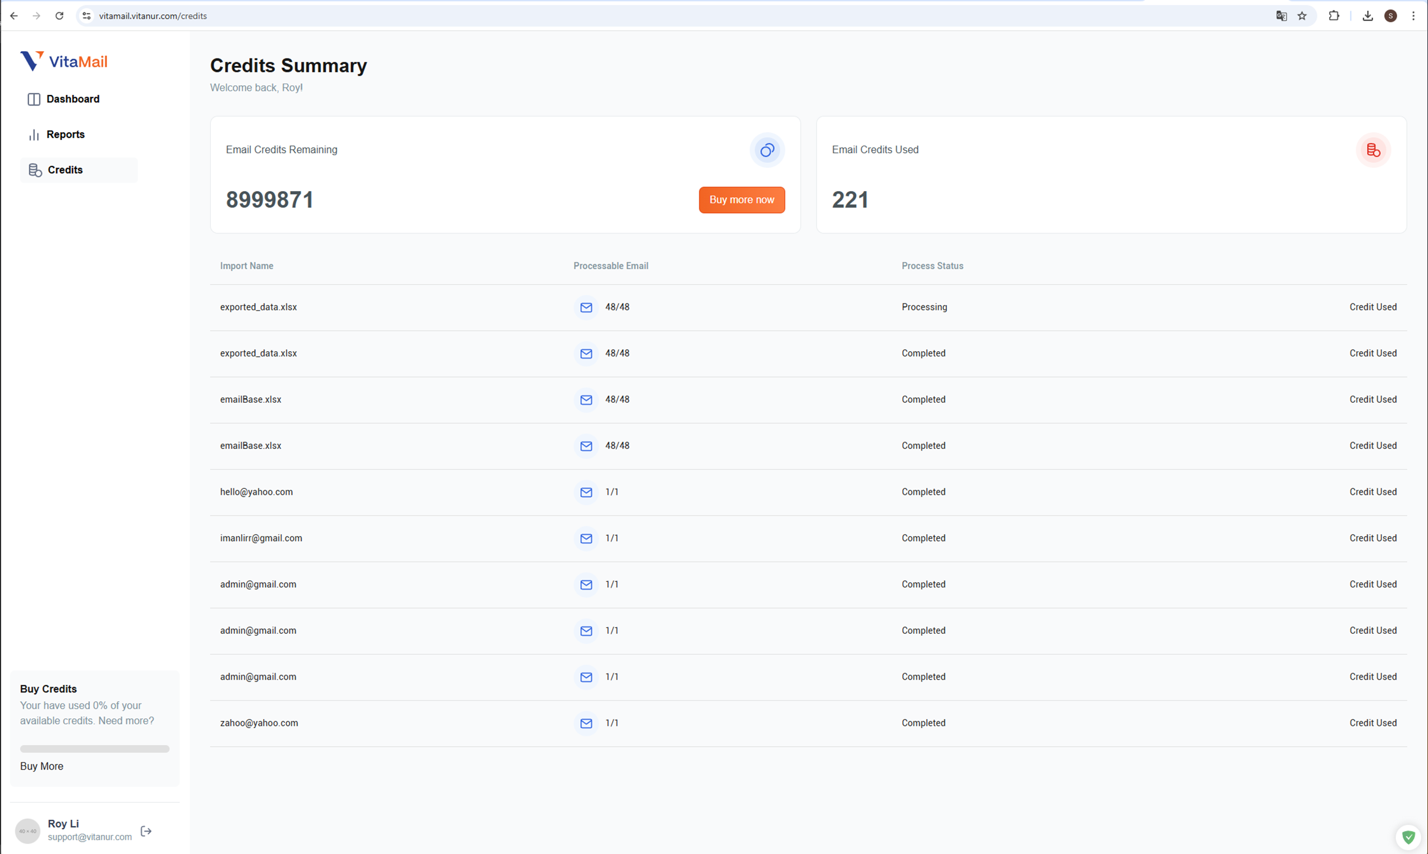This screenshot has width=1428, height=854.
Task: Open the browser extensions puzzle icon
Action: tap(1334, 16)
